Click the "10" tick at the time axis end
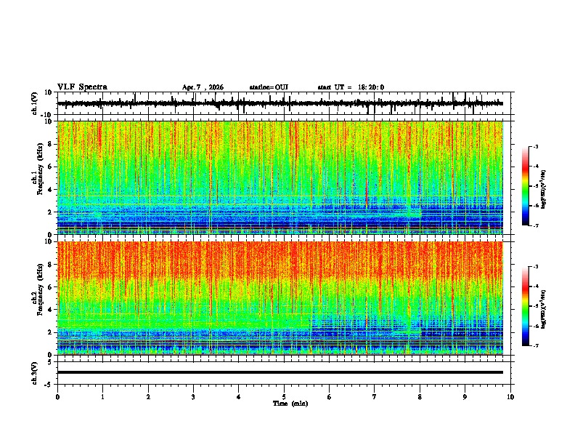Image resolution: width=575 pixels, height=445 pixels. tap(510, 397)
